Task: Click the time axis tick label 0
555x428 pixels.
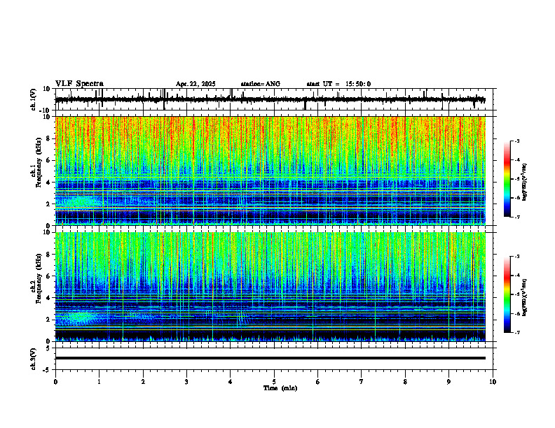Action: point(55,382)
